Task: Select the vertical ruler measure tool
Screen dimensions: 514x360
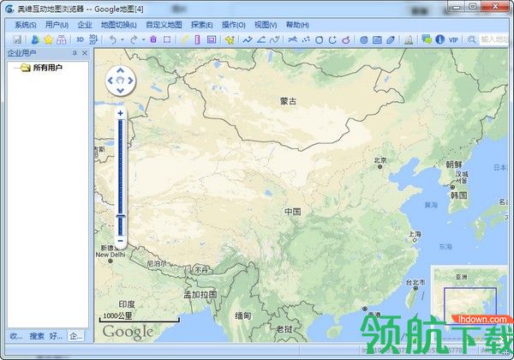Action: point(197,39)
